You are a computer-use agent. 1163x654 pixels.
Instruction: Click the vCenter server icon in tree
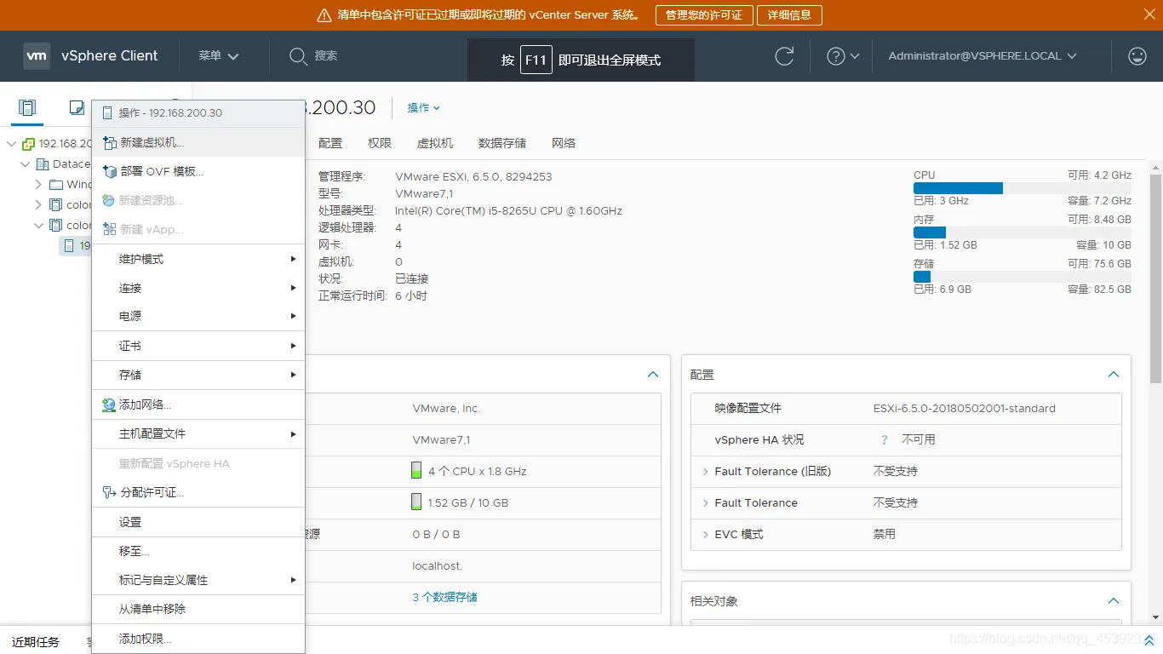29,144
